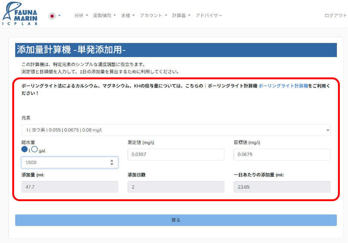Increase total water volume with up stepper

[112, 161]
